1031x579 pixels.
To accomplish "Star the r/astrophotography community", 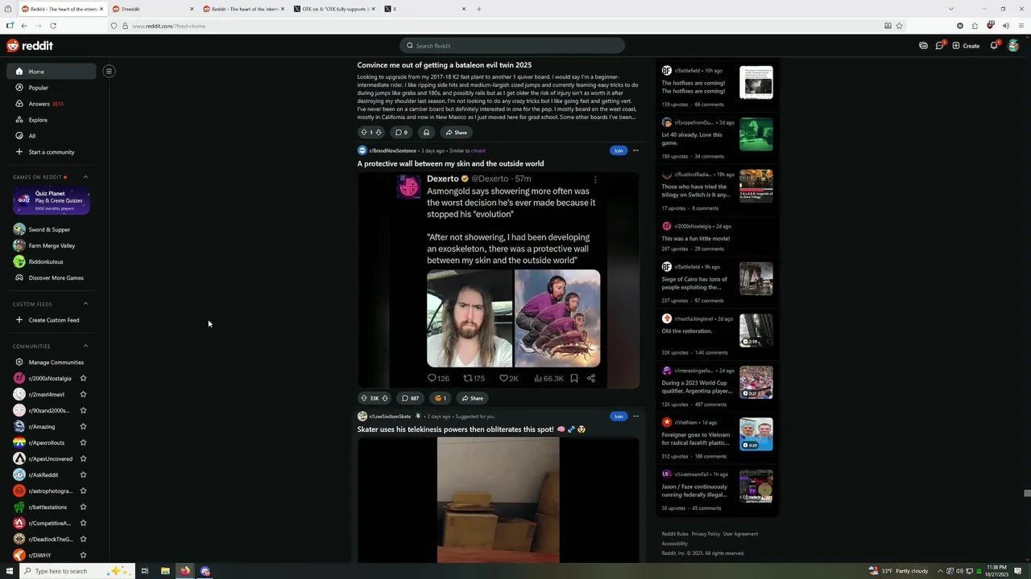I will click(83, 491).
